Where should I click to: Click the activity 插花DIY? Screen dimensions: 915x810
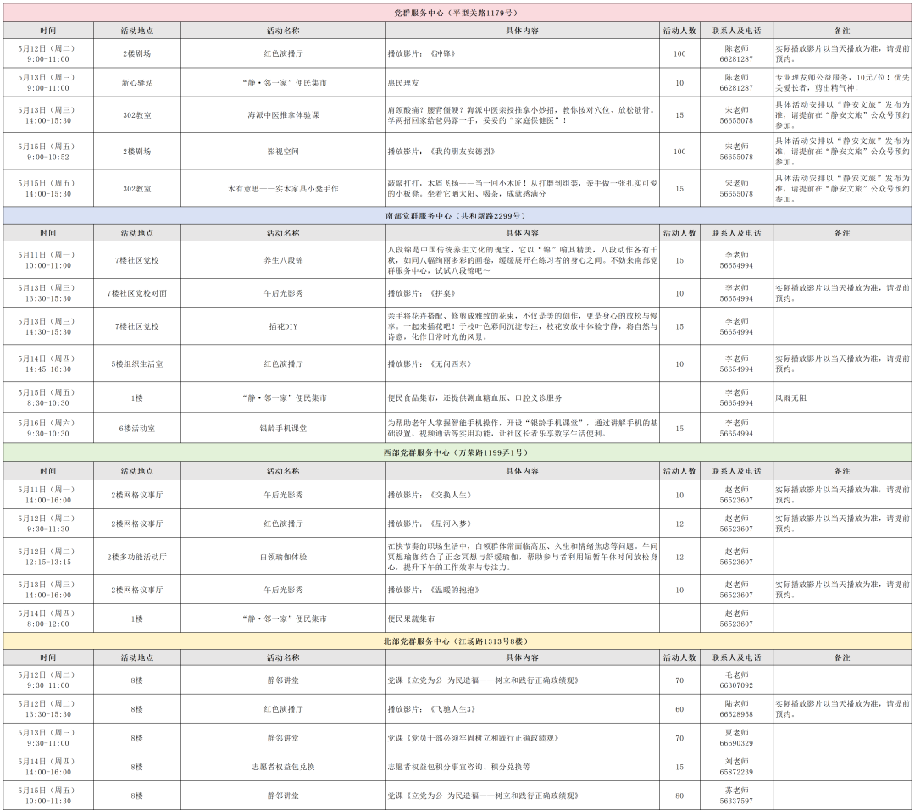(x=283, y=327)
